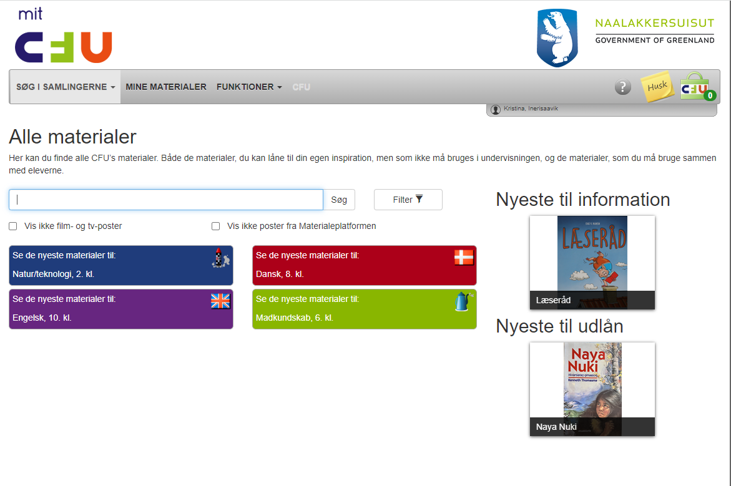Image resolution: width=731 pixels, height=486 pixels.
Task: Open newest Natur/teknologi 2. kl. materials
Action: pos(120,265)
